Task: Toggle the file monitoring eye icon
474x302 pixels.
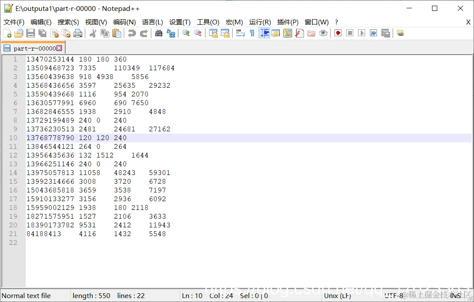Action: (323, 33)
